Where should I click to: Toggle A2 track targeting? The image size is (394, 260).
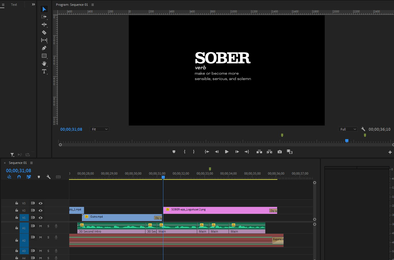[x=24, y=240]
